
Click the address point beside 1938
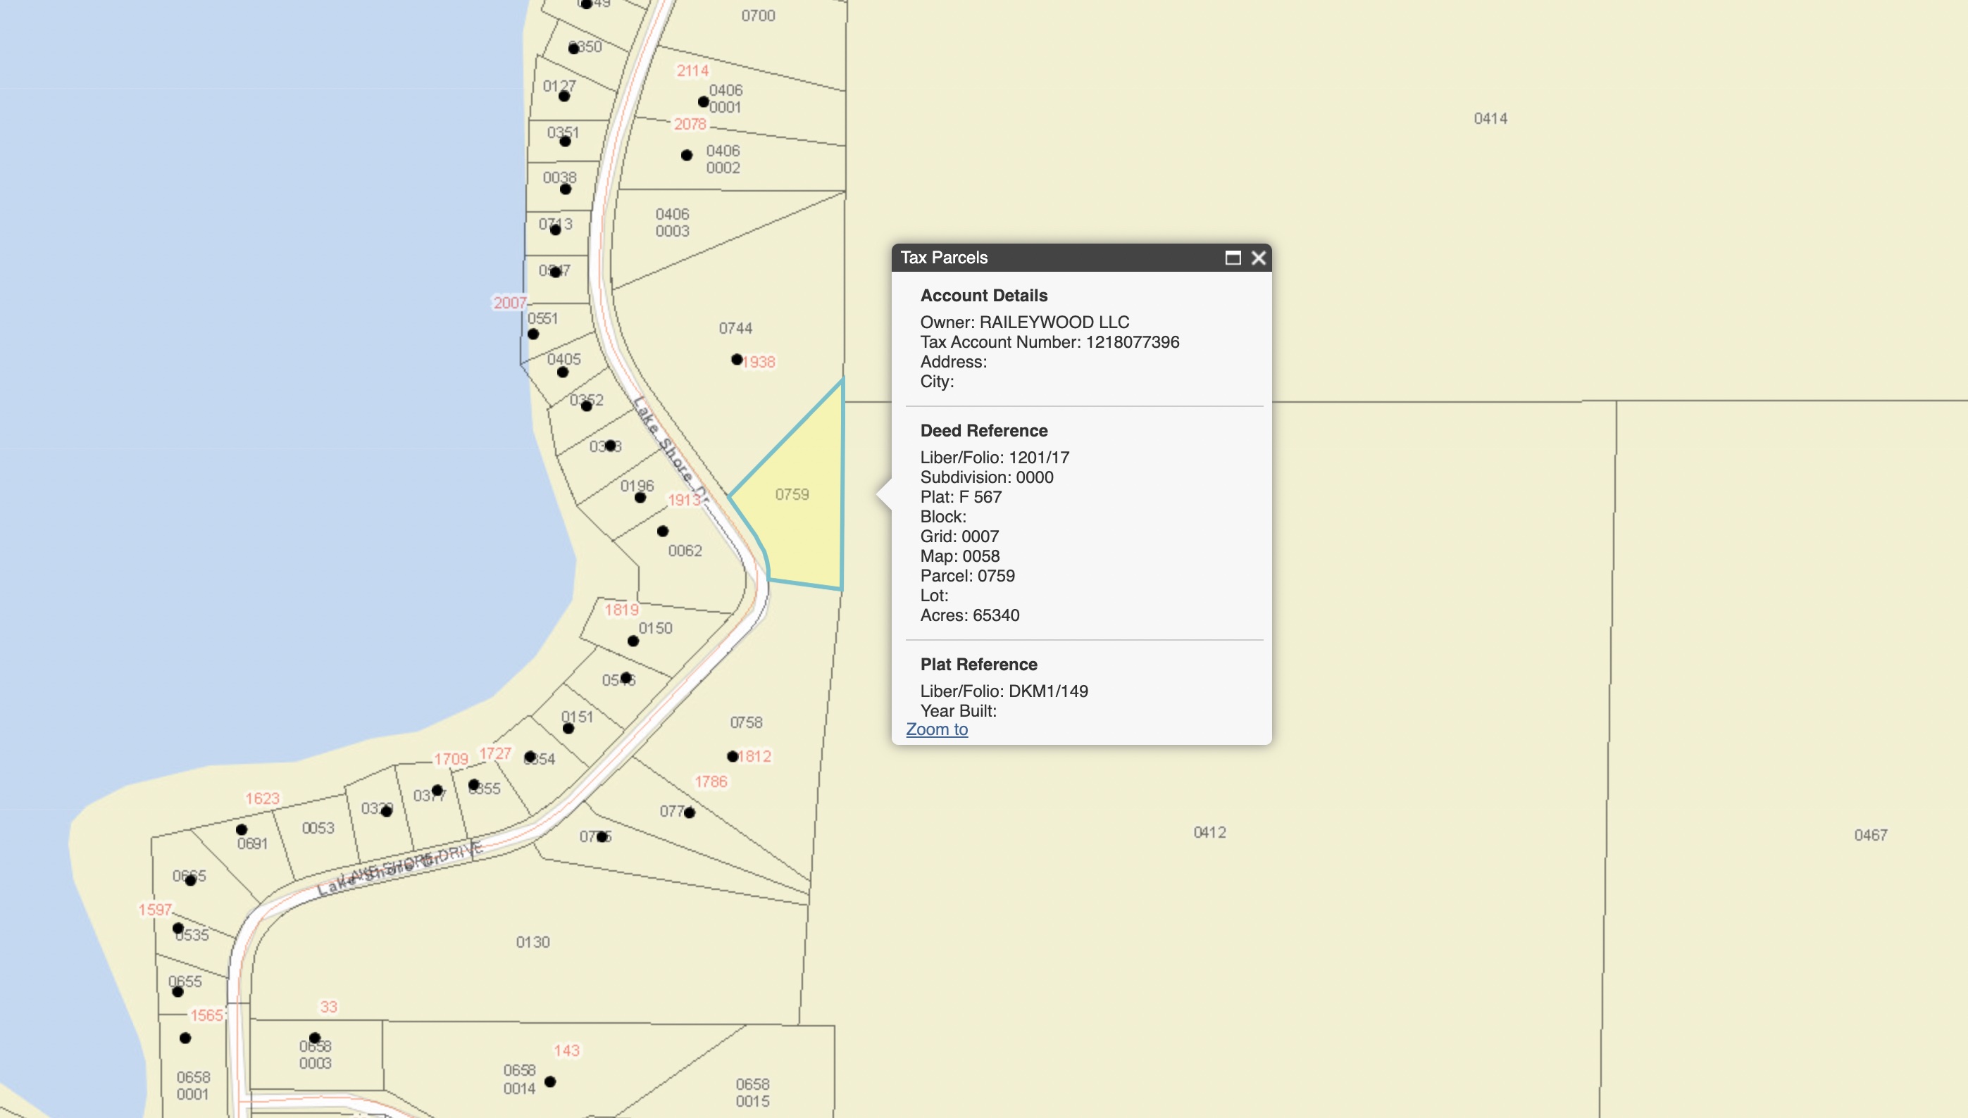point(737,359)
